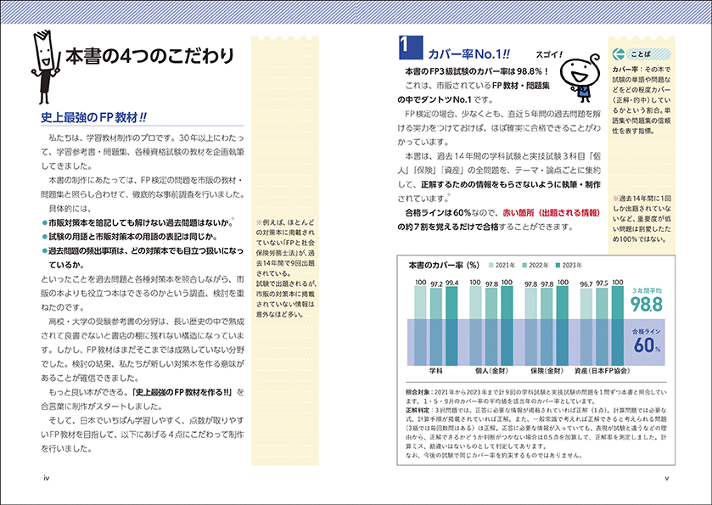Click the 99.4 bar in the 学科 group

(x=451, y=326)
